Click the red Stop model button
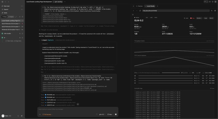218x119 pixels. (x=192, y=18)
